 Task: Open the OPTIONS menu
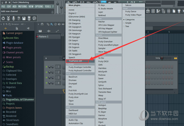tap(39, 6)
